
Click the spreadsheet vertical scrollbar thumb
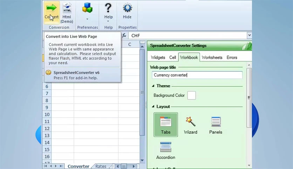(142, 92)
